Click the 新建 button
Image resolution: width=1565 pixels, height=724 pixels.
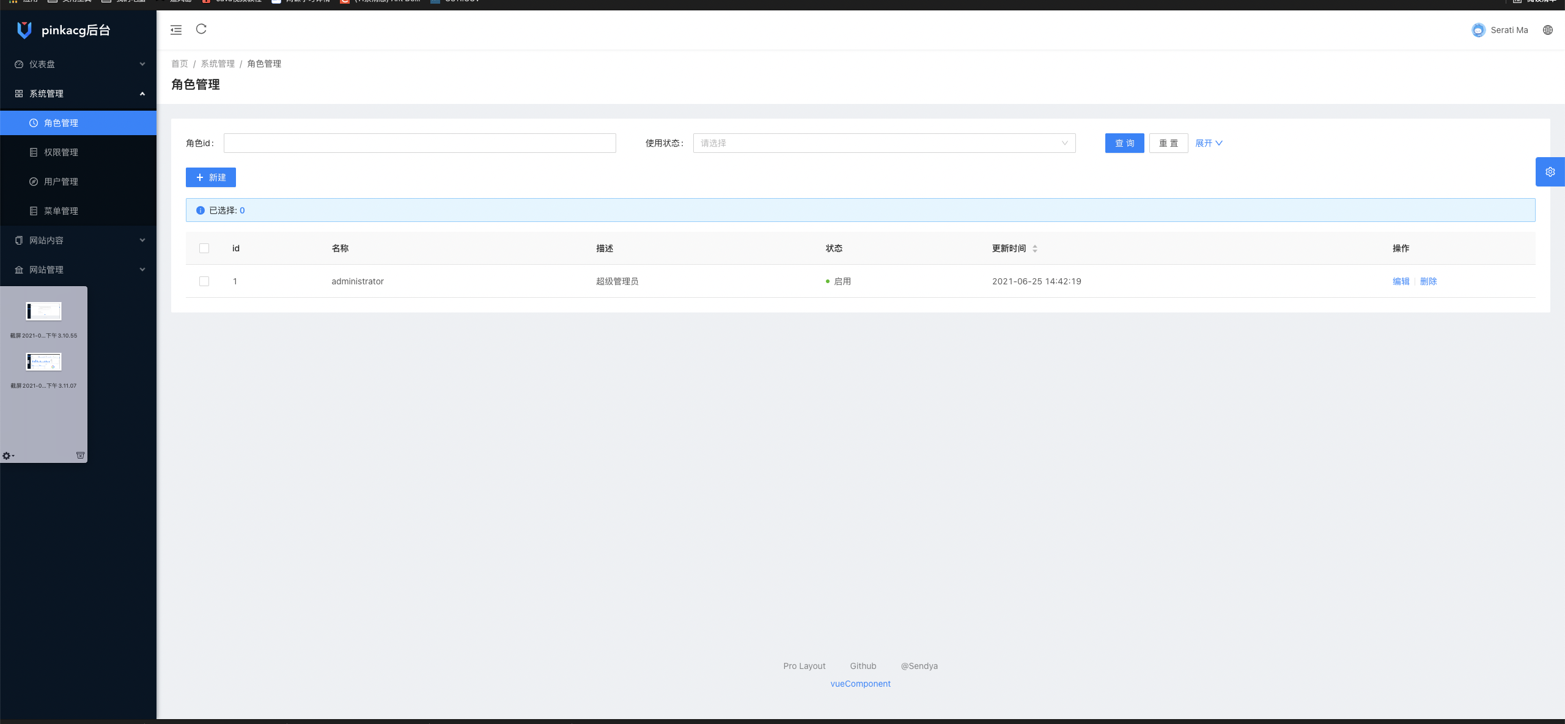211,177
